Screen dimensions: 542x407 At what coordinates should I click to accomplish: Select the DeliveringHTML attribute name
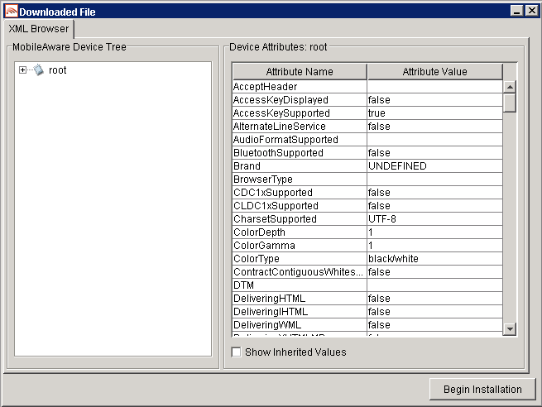point(300,299)
